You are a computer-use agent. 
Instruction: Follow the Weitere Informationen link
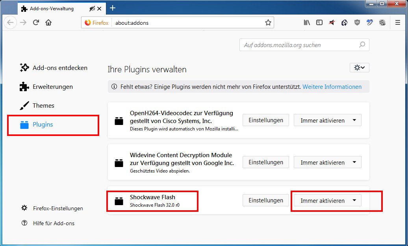click(332, 87)
